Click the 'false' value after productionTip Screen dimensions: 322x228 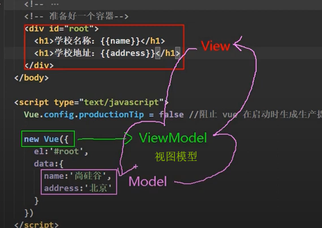point(172,114)
